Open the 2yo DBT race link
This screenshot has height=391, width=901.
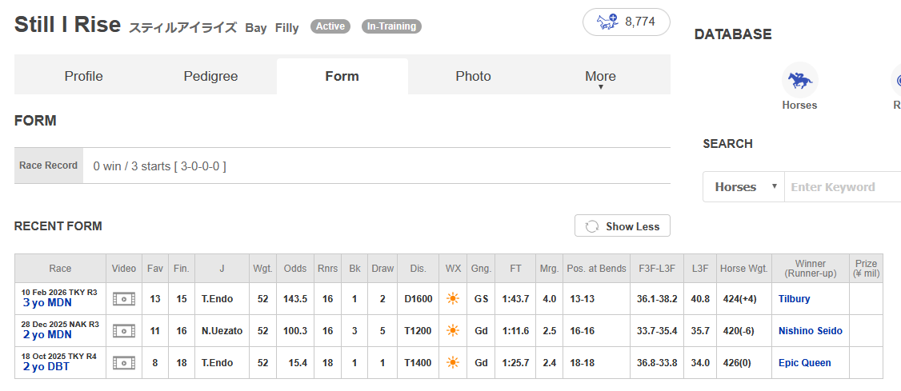click(x=46, y=367)
